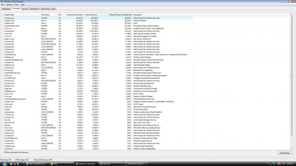
Task: Open the Increased memory taskbar button
Action: click(135, 164)
